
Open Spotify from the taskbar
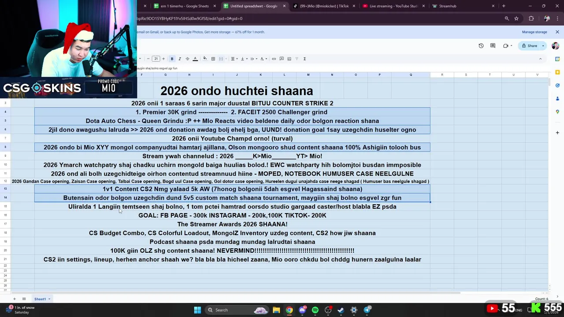click(315, 310)
